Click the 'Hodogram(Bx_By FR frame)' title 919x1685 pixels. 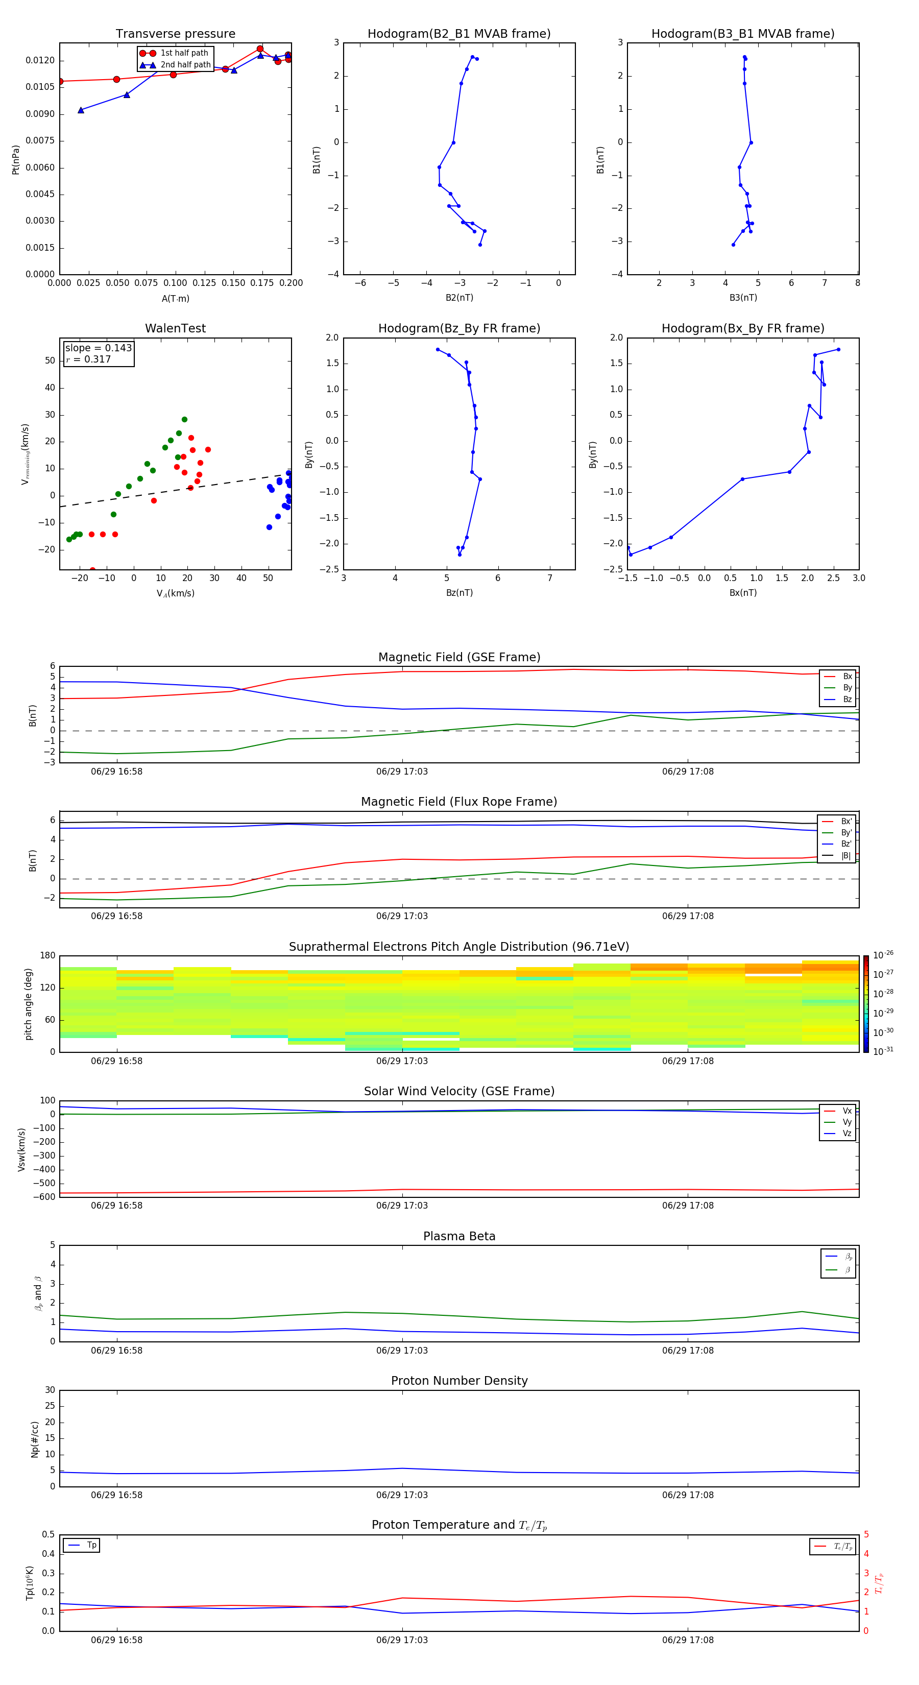743,328
